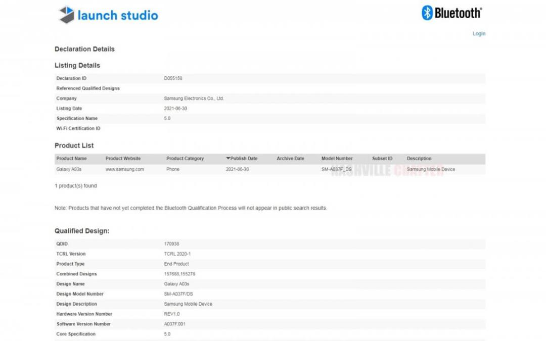Select TCRL 2020-1 version value

(177, 254)
